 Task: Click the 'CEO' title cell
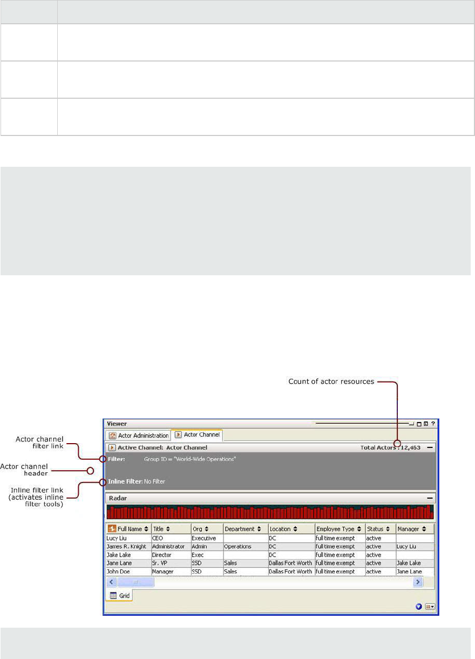coord(171,538)
